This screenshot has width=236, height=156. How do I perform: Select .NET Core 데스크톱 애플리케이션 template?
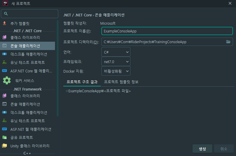28,54
